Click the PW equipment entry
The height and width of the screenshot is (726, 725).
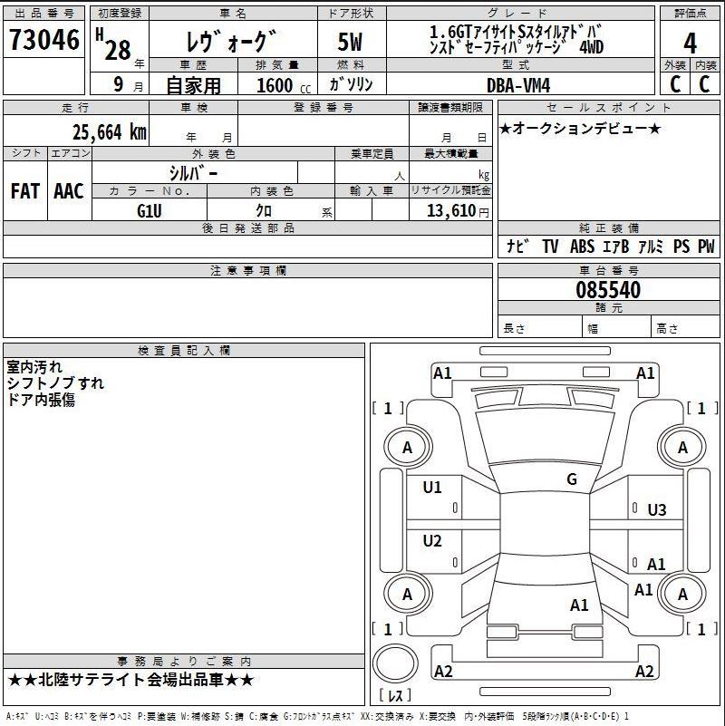click(706, 247)
